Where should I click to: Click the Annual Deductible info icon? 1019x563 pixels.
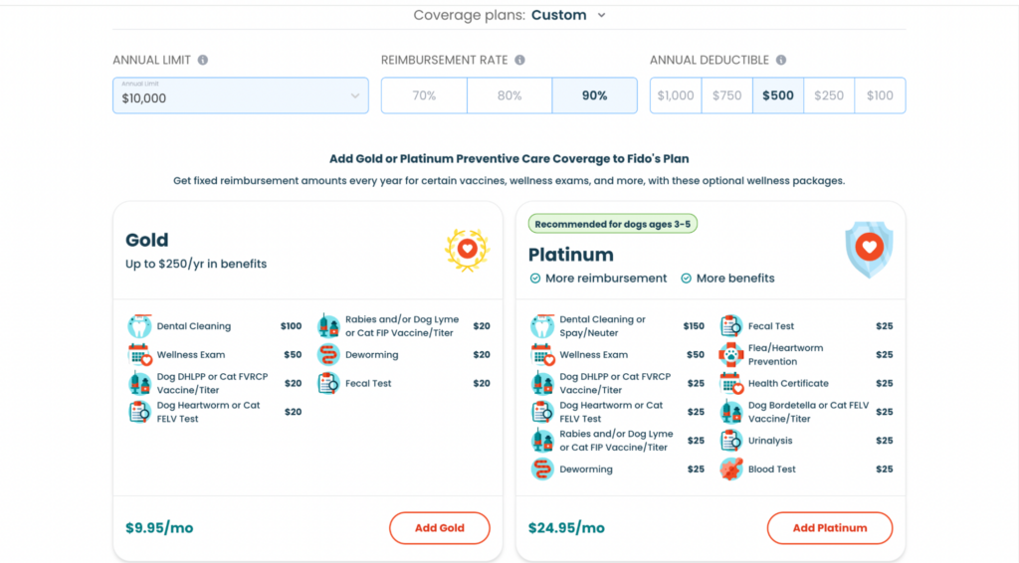[781, 60]
